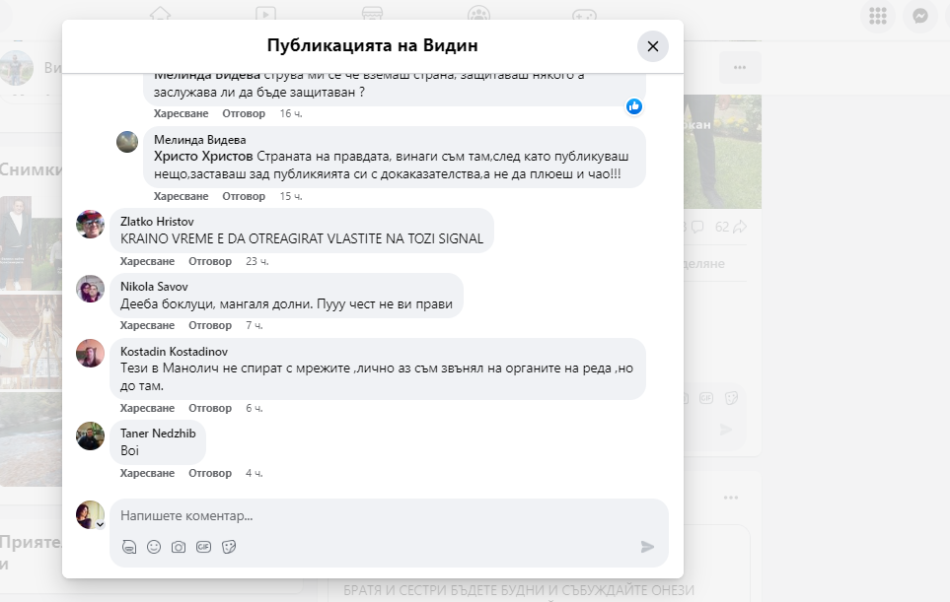Like Kostadin Kostadinov's comment

147,408
